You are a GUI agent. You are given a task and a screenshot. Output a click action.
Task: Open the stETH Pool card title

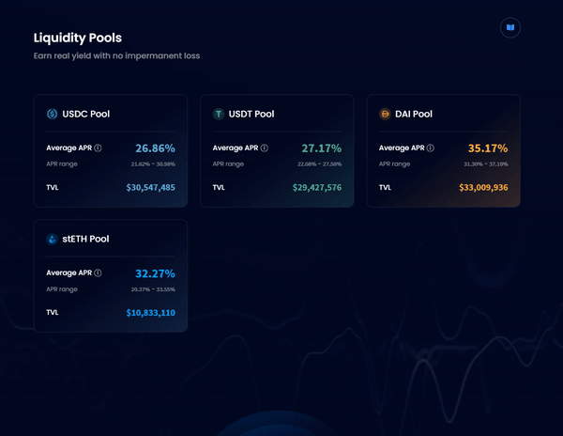coord(85,239)
